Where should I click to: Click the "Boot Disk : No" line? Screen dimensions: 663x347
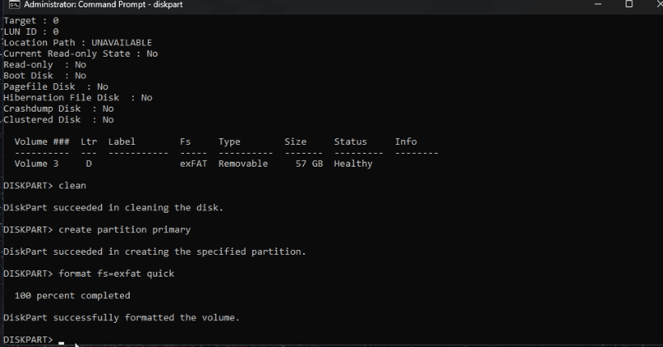pyautogui.click(x=45, y=75)
